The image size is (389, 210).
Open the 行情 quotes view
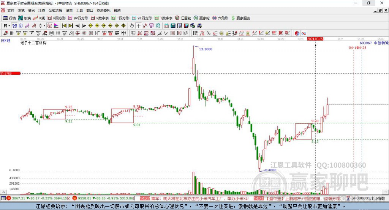(9, 18)
